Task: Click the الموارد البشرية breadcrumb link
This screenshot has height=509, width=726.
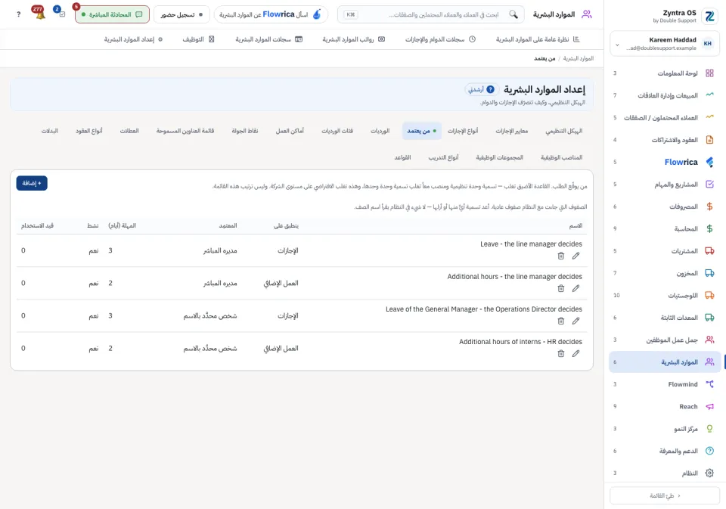Action: (x=579, y=58)
